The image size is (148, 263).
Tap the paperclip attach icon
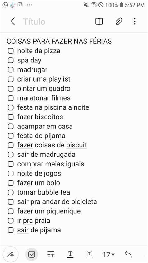(119, 22)
